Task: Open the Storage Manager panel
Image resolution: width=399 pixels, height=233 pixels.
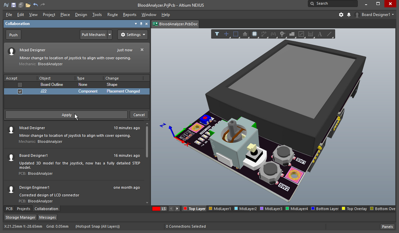Action: [x=20, y=218]
